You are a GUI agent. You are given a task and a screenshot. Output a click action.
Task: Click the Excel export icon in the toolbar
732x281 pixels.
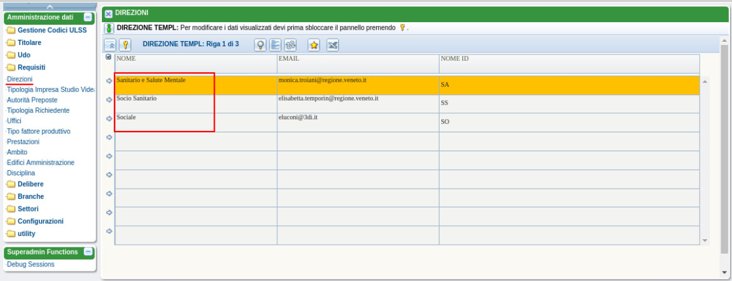332,45
